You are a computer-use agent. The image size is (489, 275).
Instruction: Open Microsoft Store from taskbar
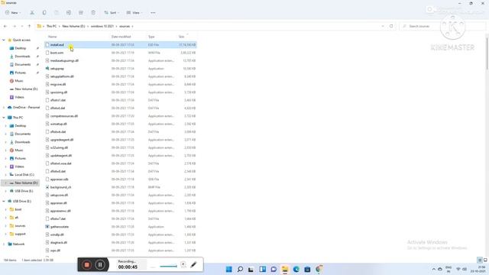(307, 269)
